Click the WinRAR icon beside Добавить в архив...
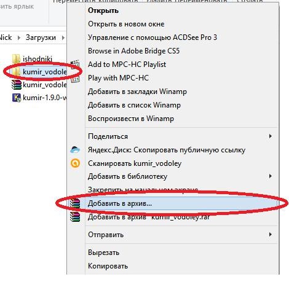289x282 pixels. tap(75, 203)
